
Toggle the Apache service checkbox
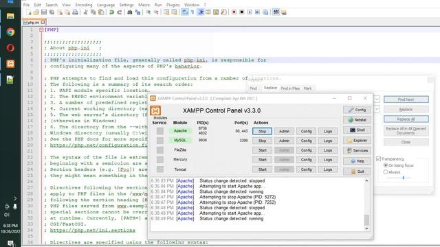point(160,131)
